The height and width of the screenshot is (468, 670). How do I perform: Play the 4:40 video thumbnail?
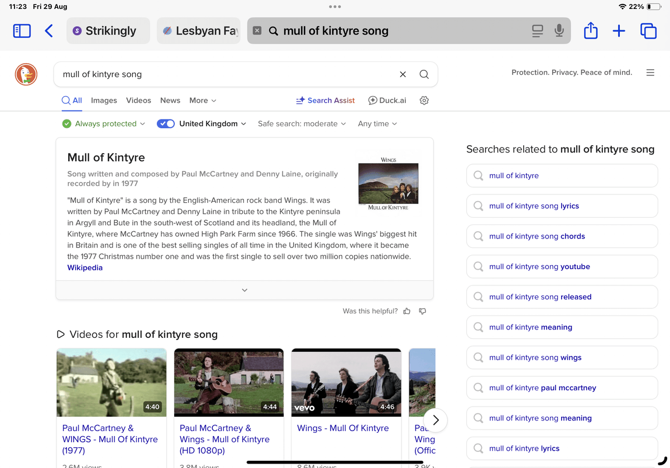pos(112,383)
